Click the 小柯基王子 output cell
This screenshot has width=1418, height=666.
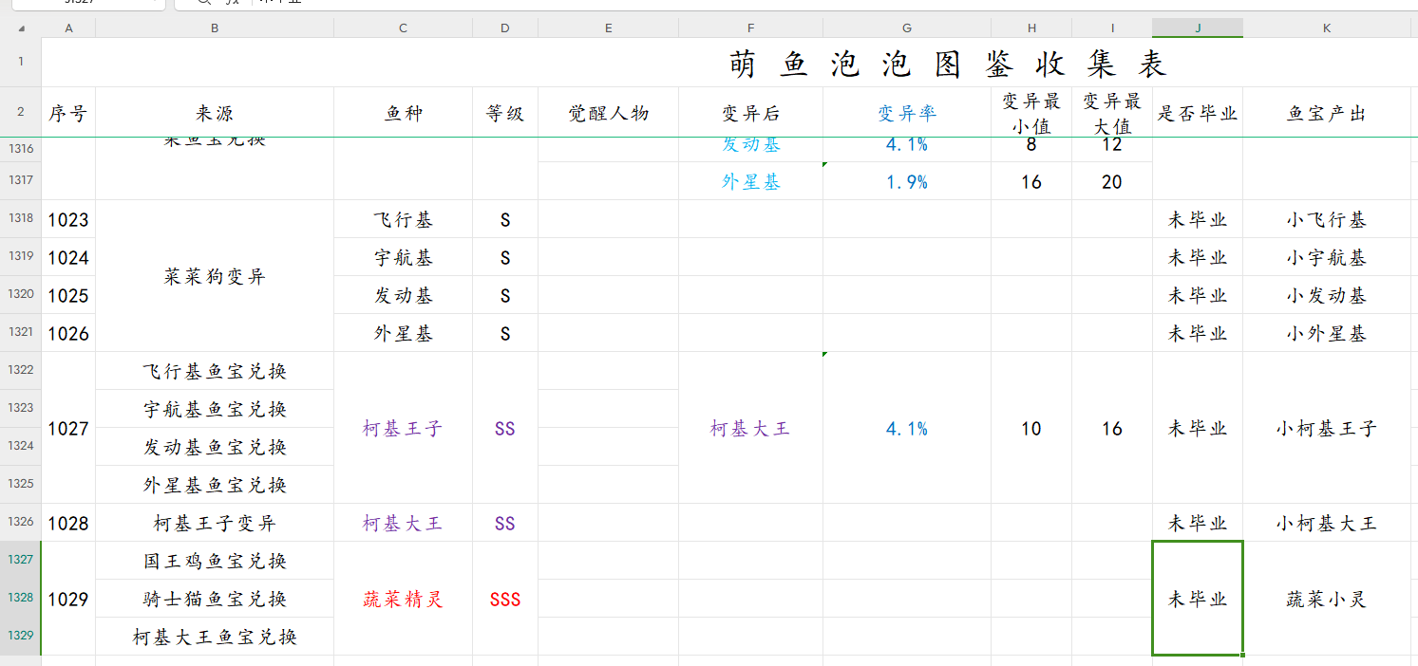point(1327,428)
